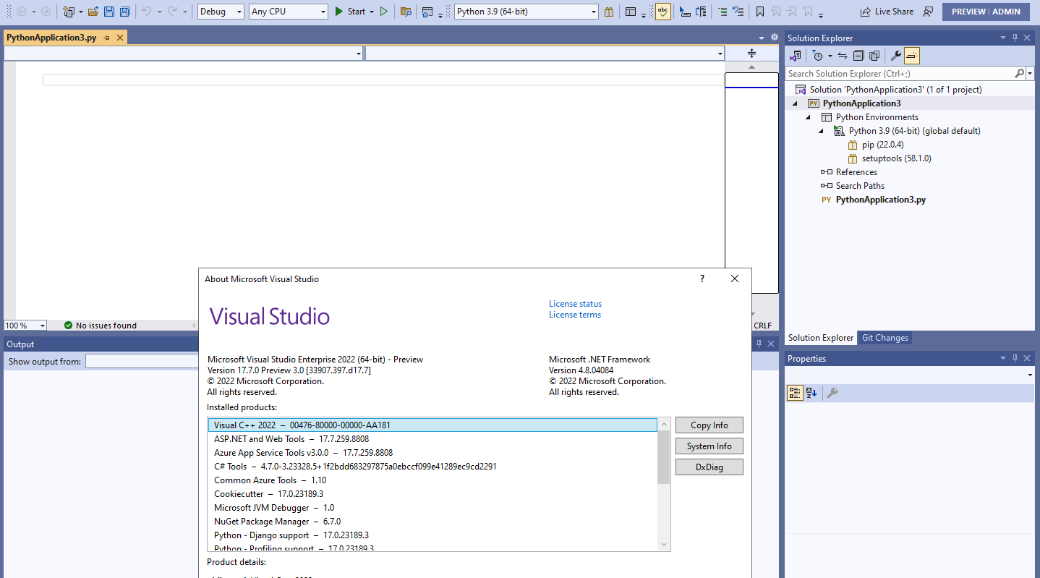Toggle a bookmark with the bookmark icon

(760, 11)
